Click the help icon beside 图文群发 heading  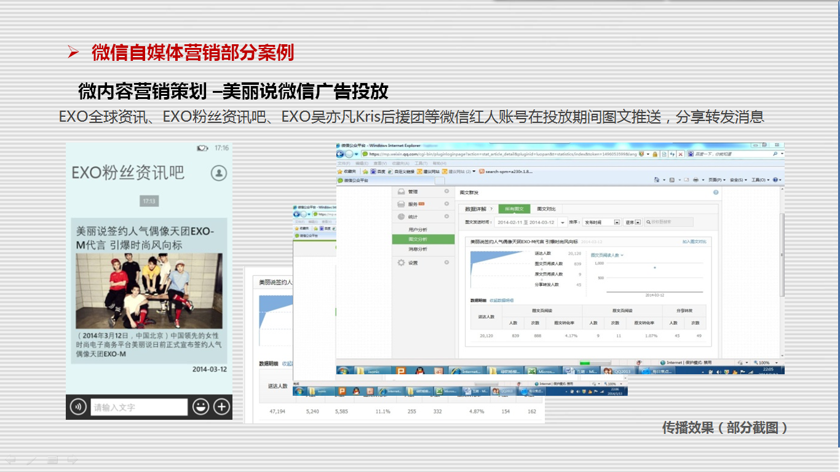tap(716, 193)
